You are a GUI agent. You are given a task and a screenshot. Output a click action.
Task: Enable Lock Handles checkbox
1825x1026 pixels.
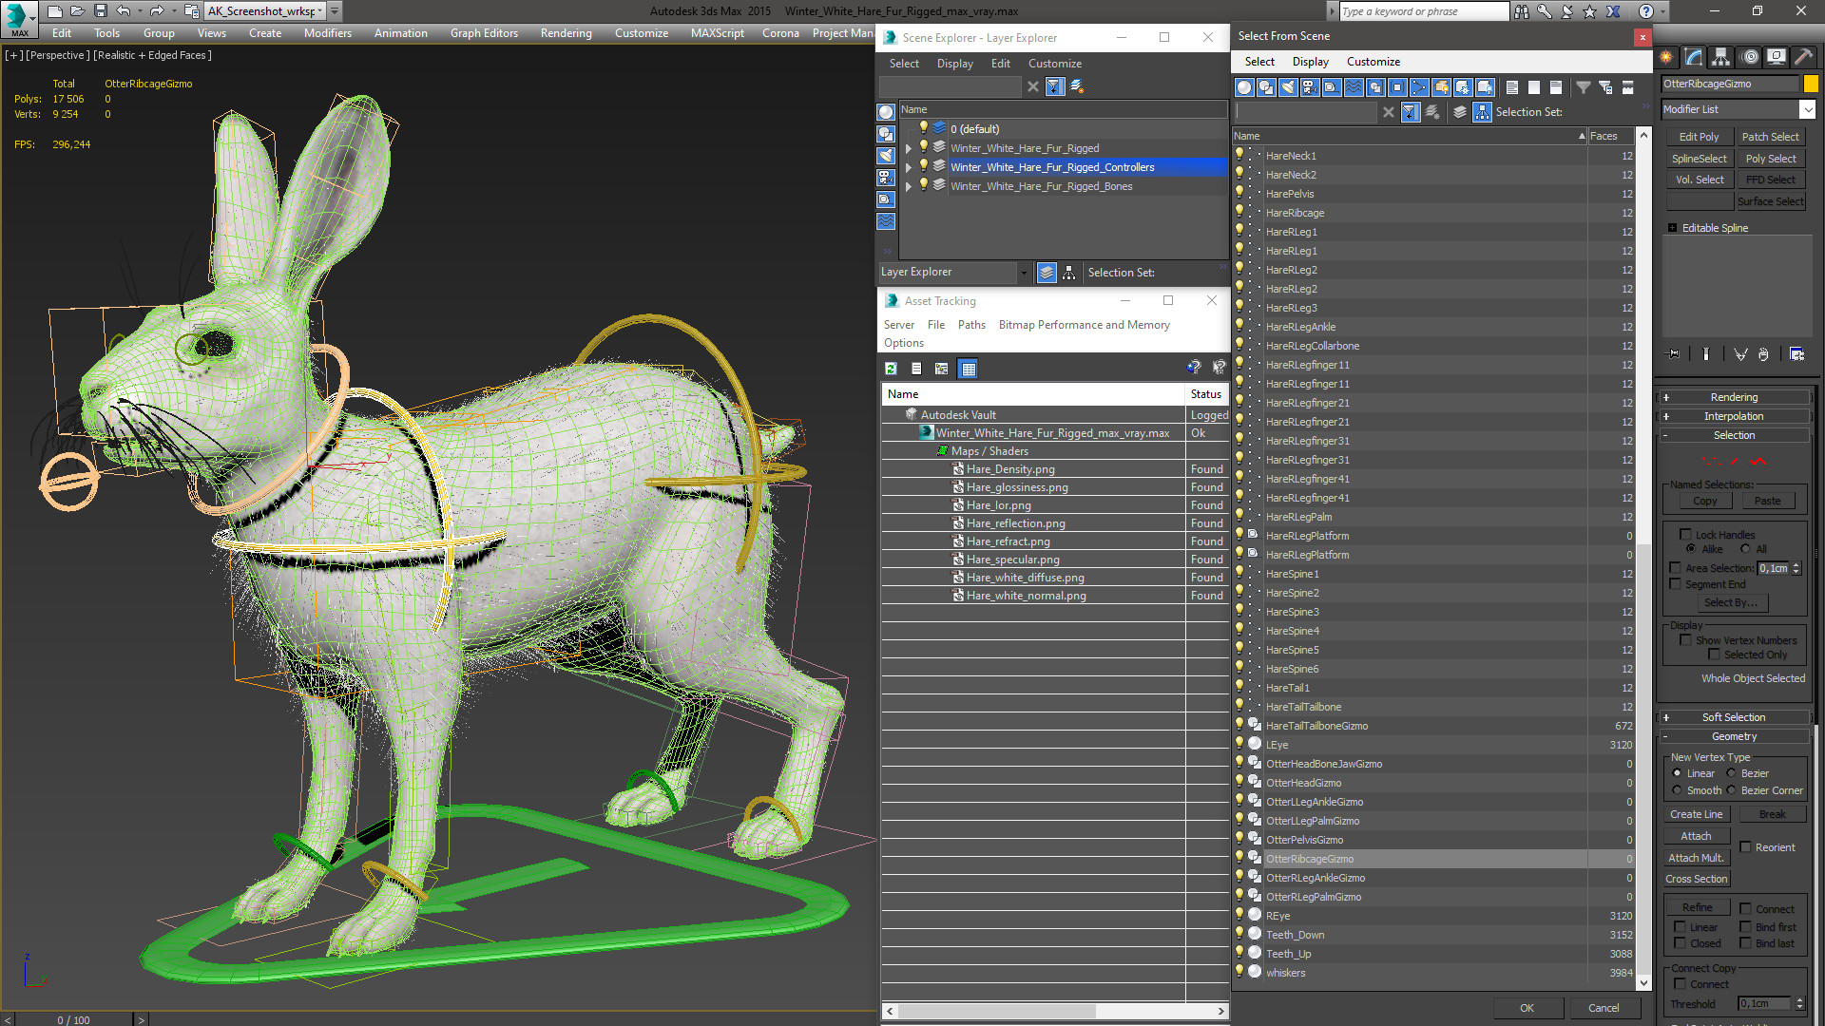(x=1685, y=535)
